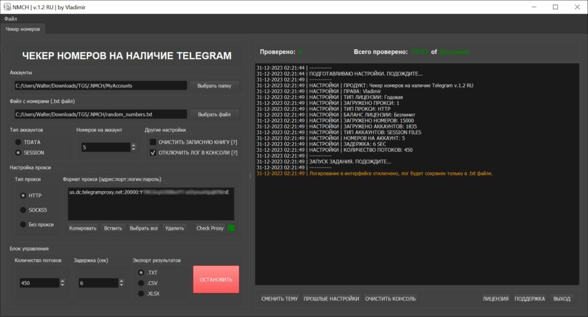Click log line БАЛАНС ЛИЦЕНЗИИ: Безлимит
This screenshot has height=317, width=588.
pos(335,115)
